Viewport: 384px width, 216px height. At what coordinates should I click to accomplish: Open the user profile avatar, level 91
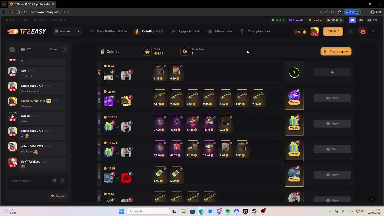coord(315,31)
